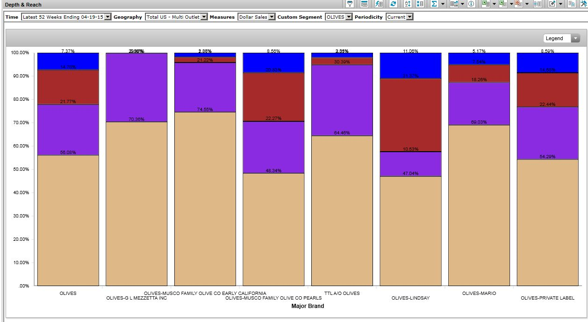The image size is (588, 322).
Task: Click the green Excel export icon
Action: click(486, 4)
